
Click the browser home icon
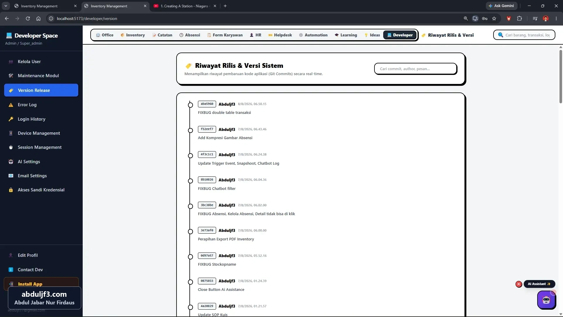tap(38, 18)
